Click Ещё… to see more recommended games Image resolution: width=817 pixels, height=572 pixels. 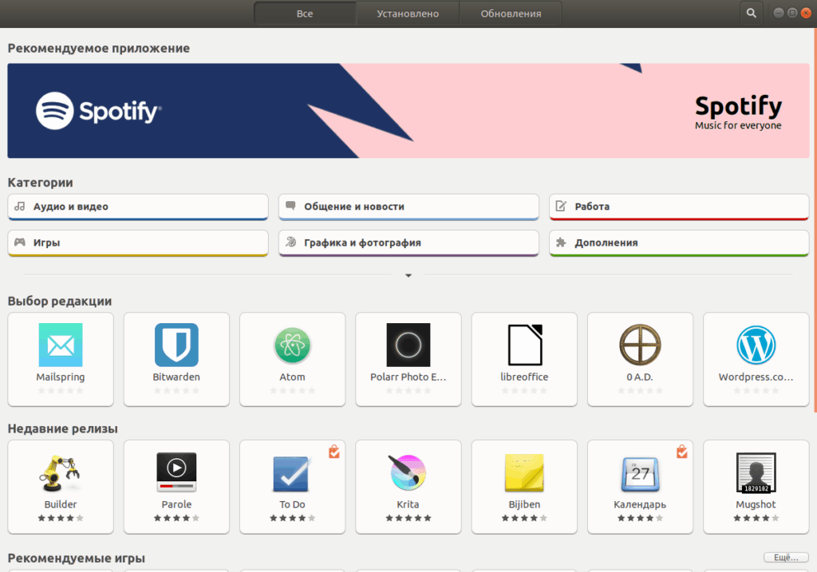[785, 557]
